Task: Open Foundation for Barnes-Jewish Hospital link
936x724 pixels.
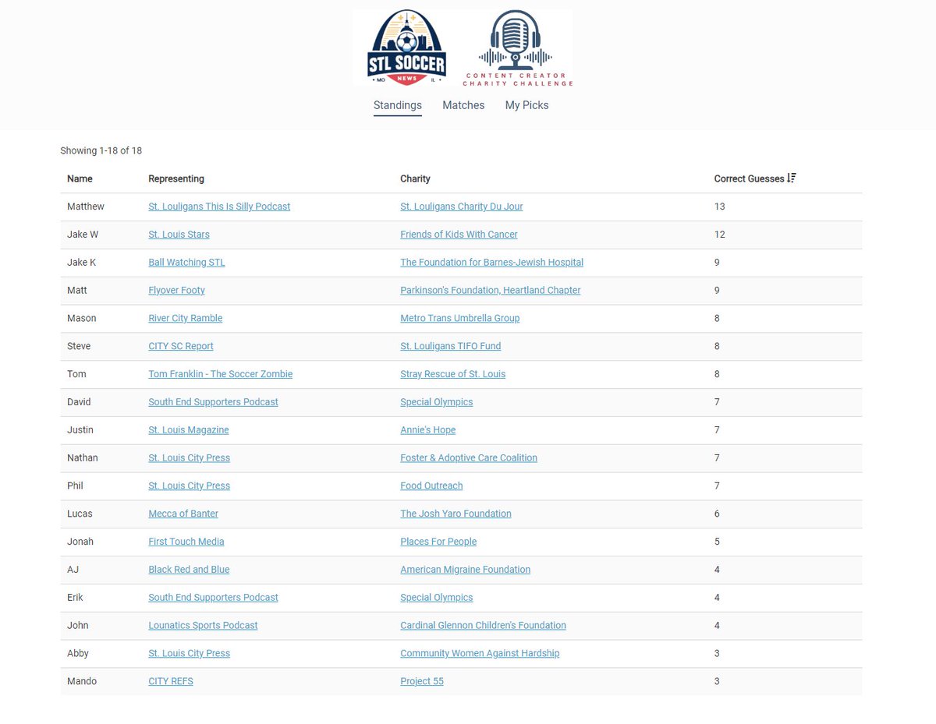Action: point(491,263)
